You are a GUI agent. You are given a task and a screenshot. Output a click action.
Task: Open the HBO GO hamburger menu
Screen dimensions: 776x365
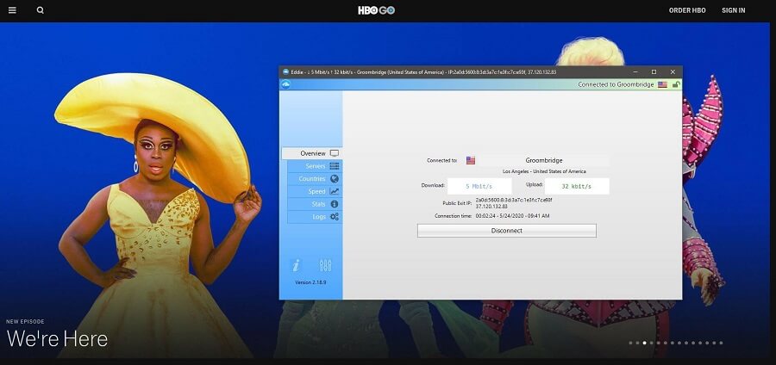[x=12, y=9]
